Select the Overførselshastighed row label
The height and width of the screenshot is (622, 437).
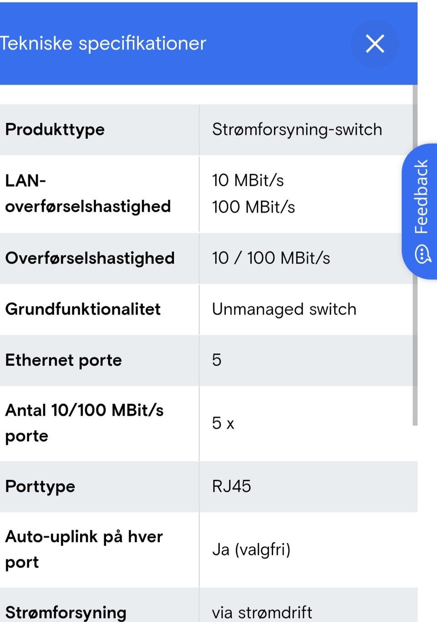(90, 258)
